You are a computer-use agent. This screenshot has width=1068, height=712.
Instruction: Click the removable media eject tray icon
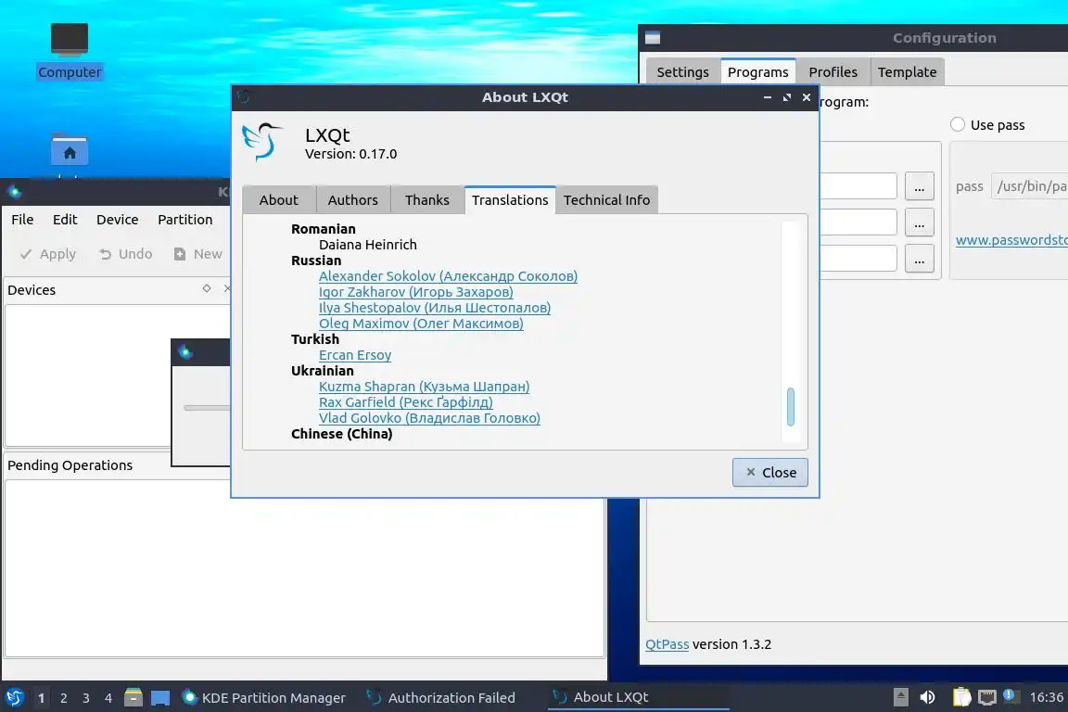coord(900,697)
